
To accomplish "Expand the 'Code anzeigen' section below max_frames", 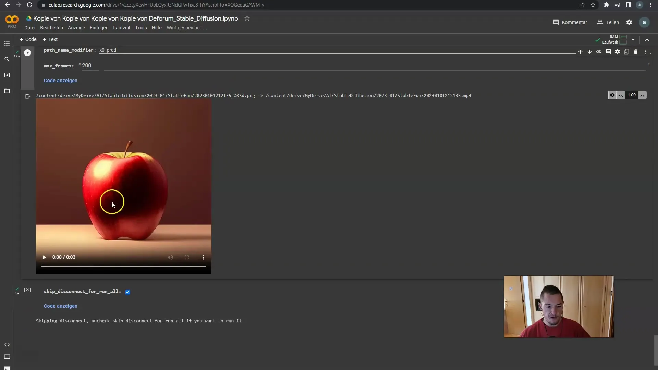I will tap(61, 81).
